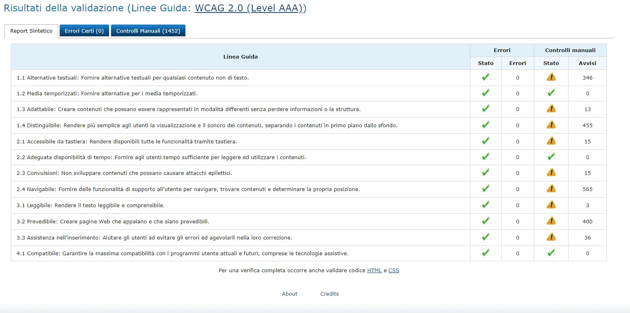Screen dimensions: 630x313
Task: Open the Credits link
Action: pos(330,294)
